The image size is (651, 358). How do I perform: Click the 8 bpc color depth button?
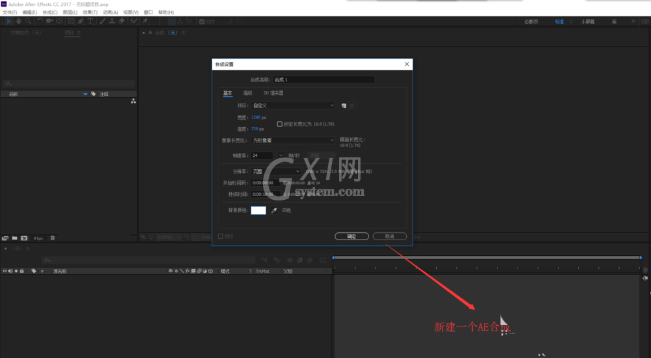click(38, 238)
